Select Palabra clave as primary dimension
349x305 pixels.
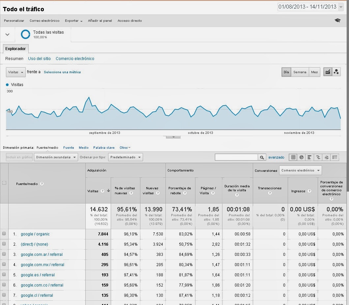(104, 148)
